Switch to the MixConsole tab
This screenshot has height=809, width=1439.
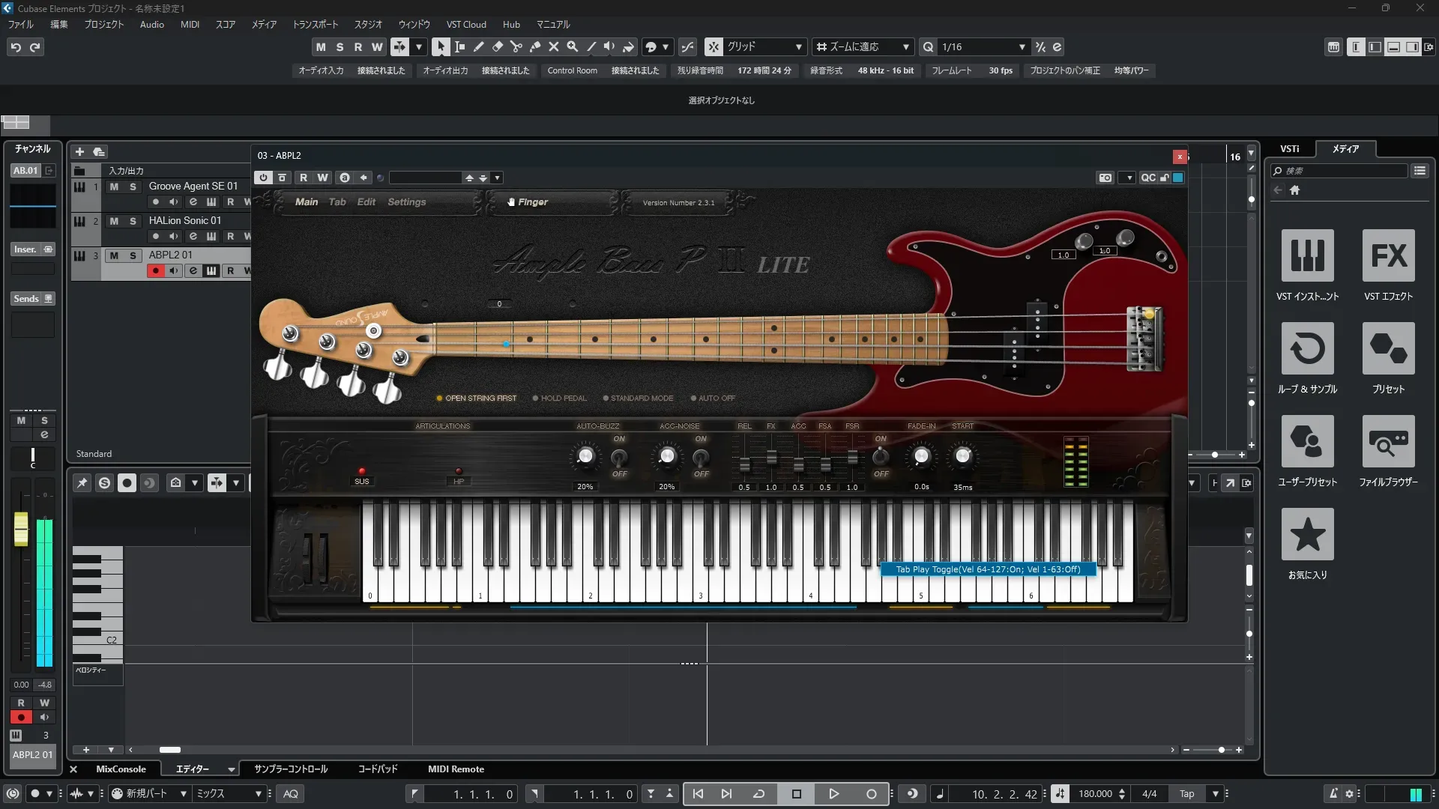[x=121, y=769]
